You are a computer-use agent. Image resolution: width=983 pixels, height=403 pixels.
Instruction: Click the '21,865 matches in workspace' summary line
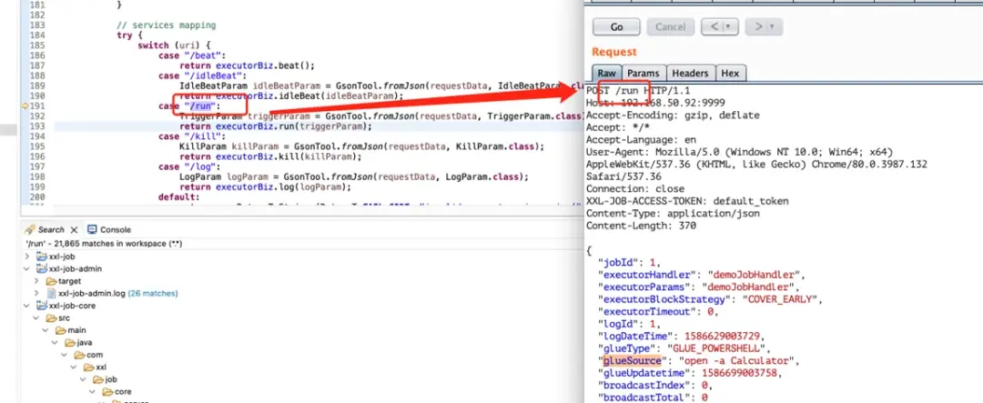[104, 243]
